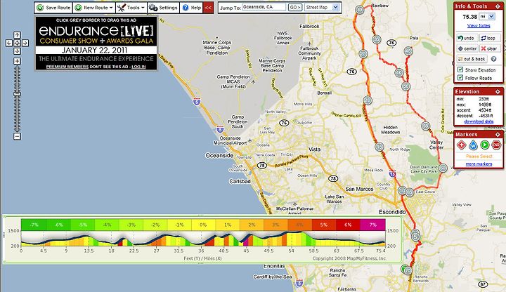The height and width of the screenshot is (292, 506).
Task: Click the Endurance Live ad banner
Action: coord(96,43)
